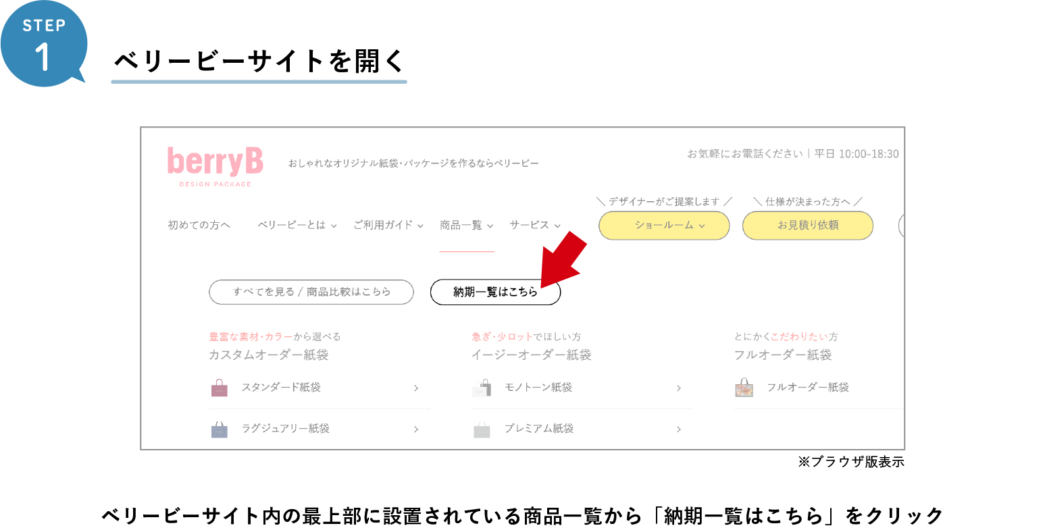Image resolution: width=1045 pixels, height=528 pixels.
Task: Open the 商品一覧 menu
Action: [x=466, y=225]
